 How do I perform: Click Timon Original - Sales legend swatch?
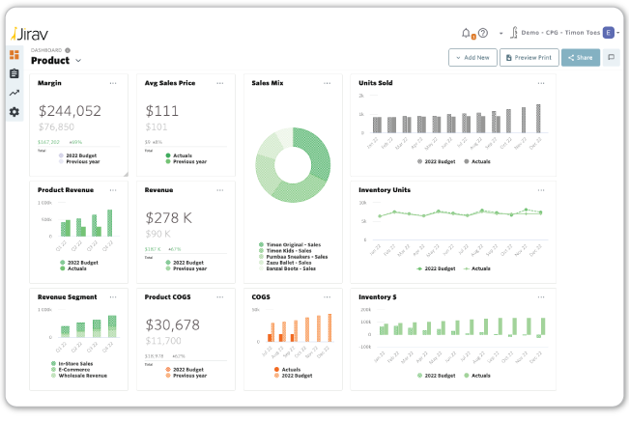[261, 244]
